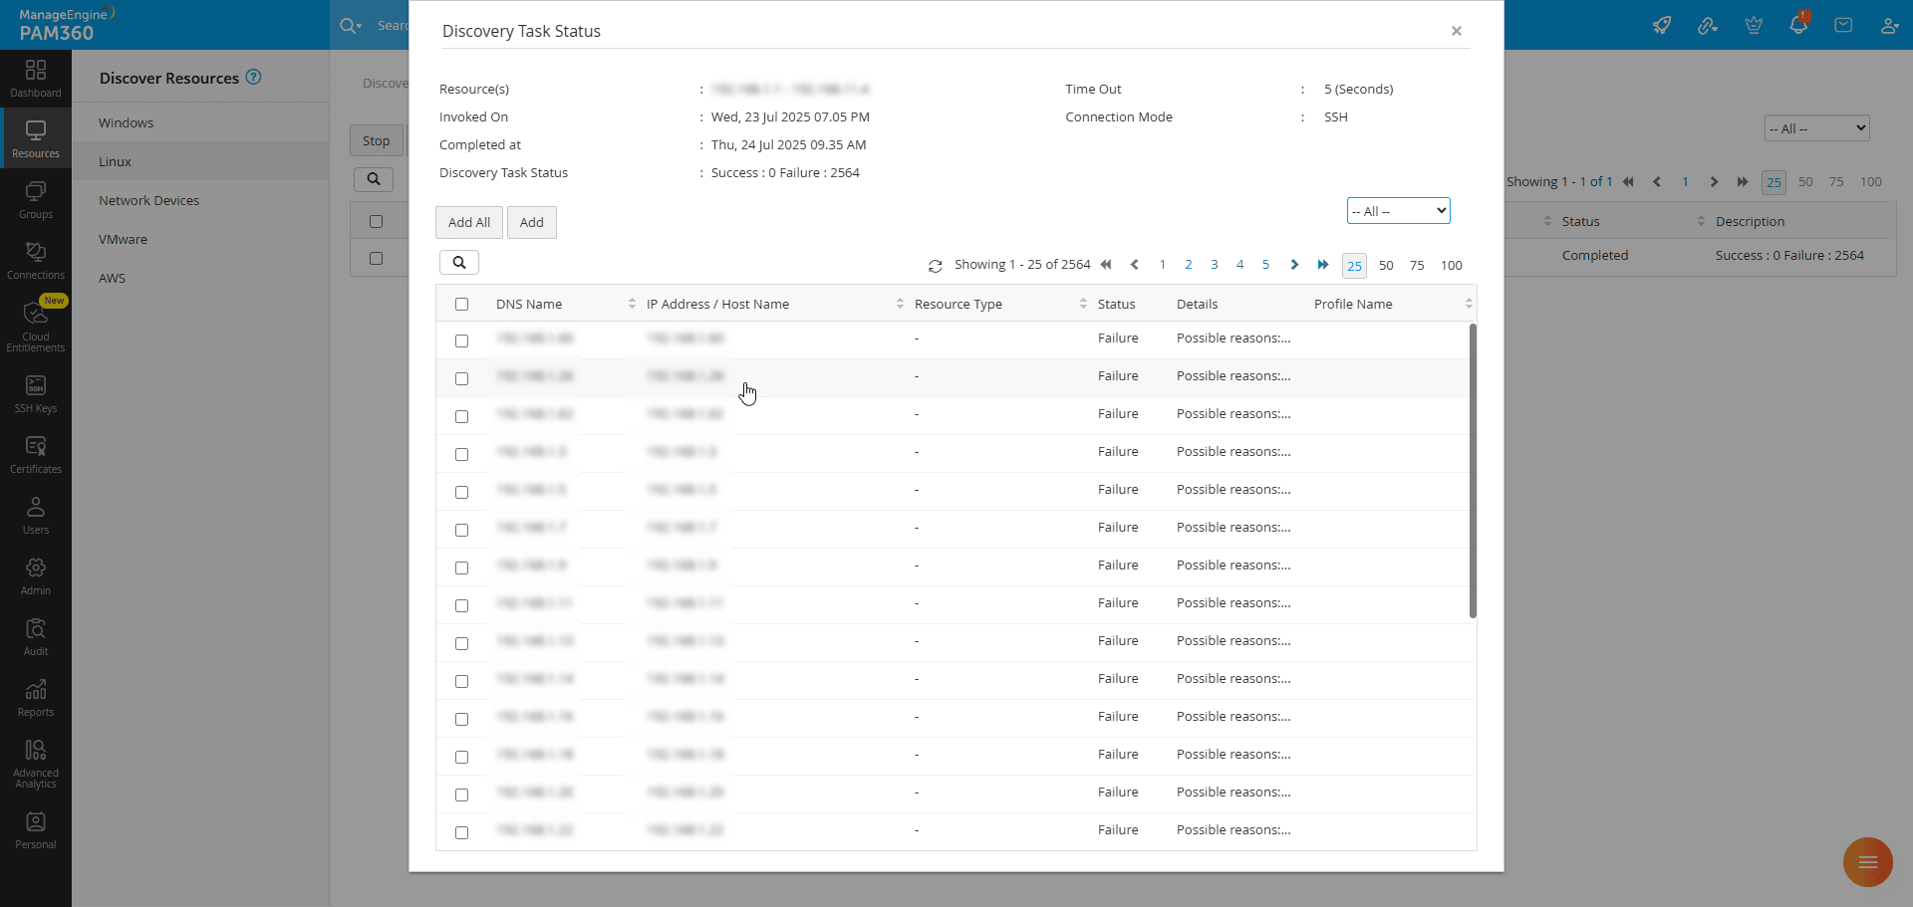The width and height of the screenshot is (1913, 907).
Task: Check the first Failure row checkbox
Action: 461,340
